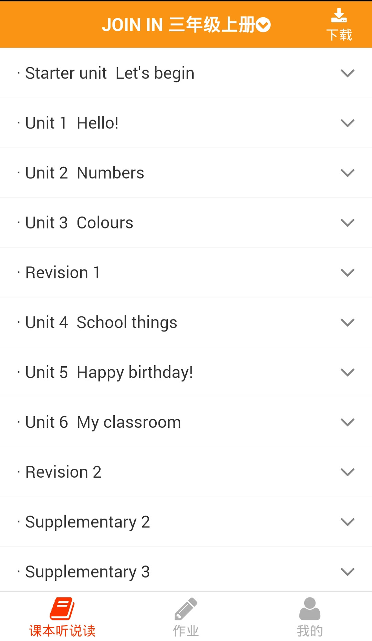Tap the download icon in header
Viewport: 372px width, 641px height.
point(339,16)
